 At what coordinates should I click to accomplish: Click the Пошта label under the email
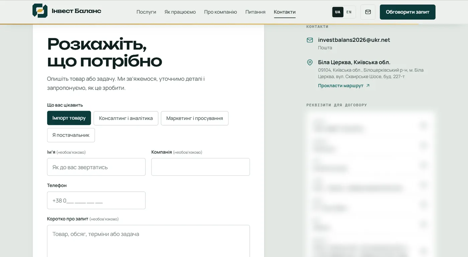pyautogui.click(x=325, y=48)
